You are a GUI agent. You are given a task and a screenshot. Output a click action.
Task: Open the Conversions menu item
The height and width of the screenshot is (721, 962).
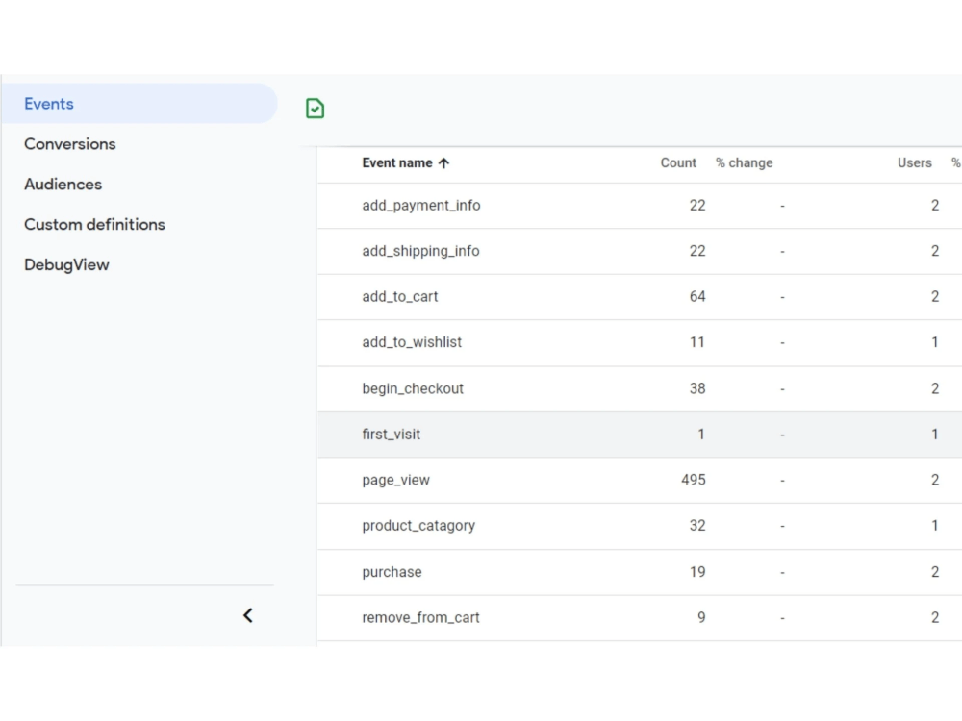[70, 144]
